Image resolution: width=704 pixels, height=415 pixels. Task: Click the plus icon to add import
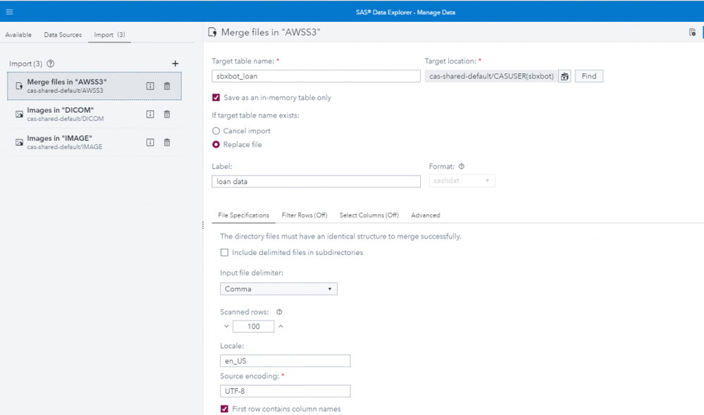click(175, 64)
